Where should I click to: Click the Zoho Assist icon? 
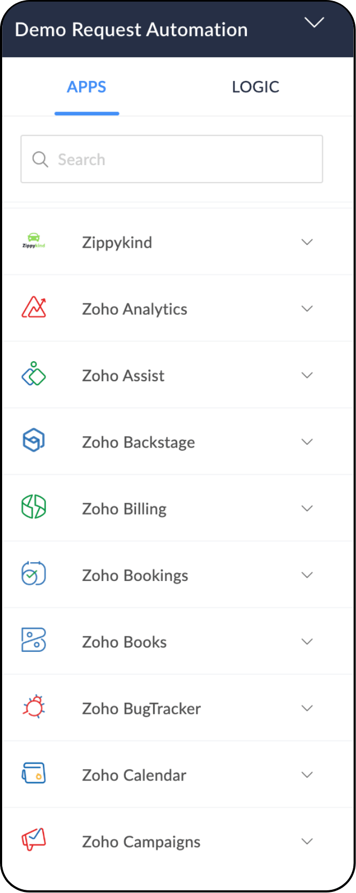point(34,374)
